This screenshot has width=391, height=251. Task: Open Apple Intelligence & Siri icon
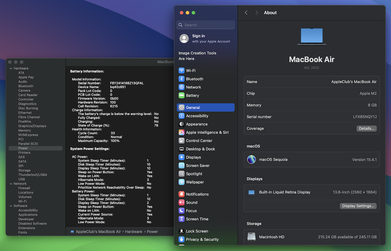pyautogui.click(x=181, y=132)
